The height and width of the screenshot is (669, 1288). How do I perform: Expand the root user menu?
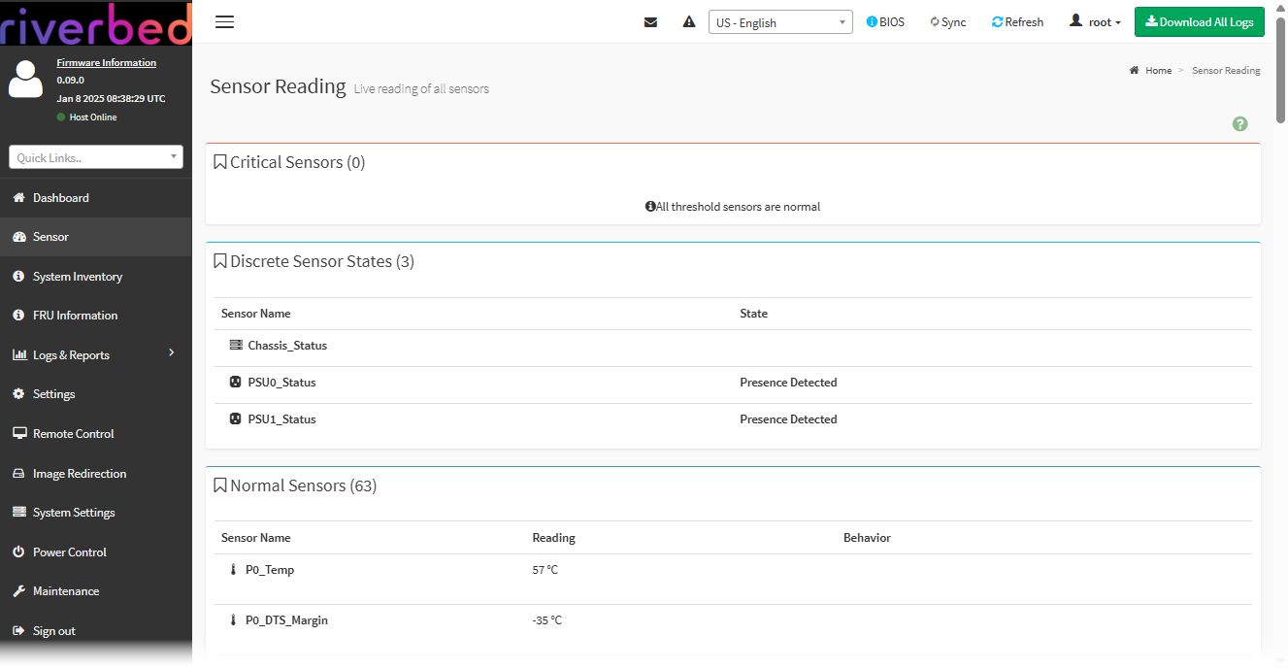(x=1095, y=22)
